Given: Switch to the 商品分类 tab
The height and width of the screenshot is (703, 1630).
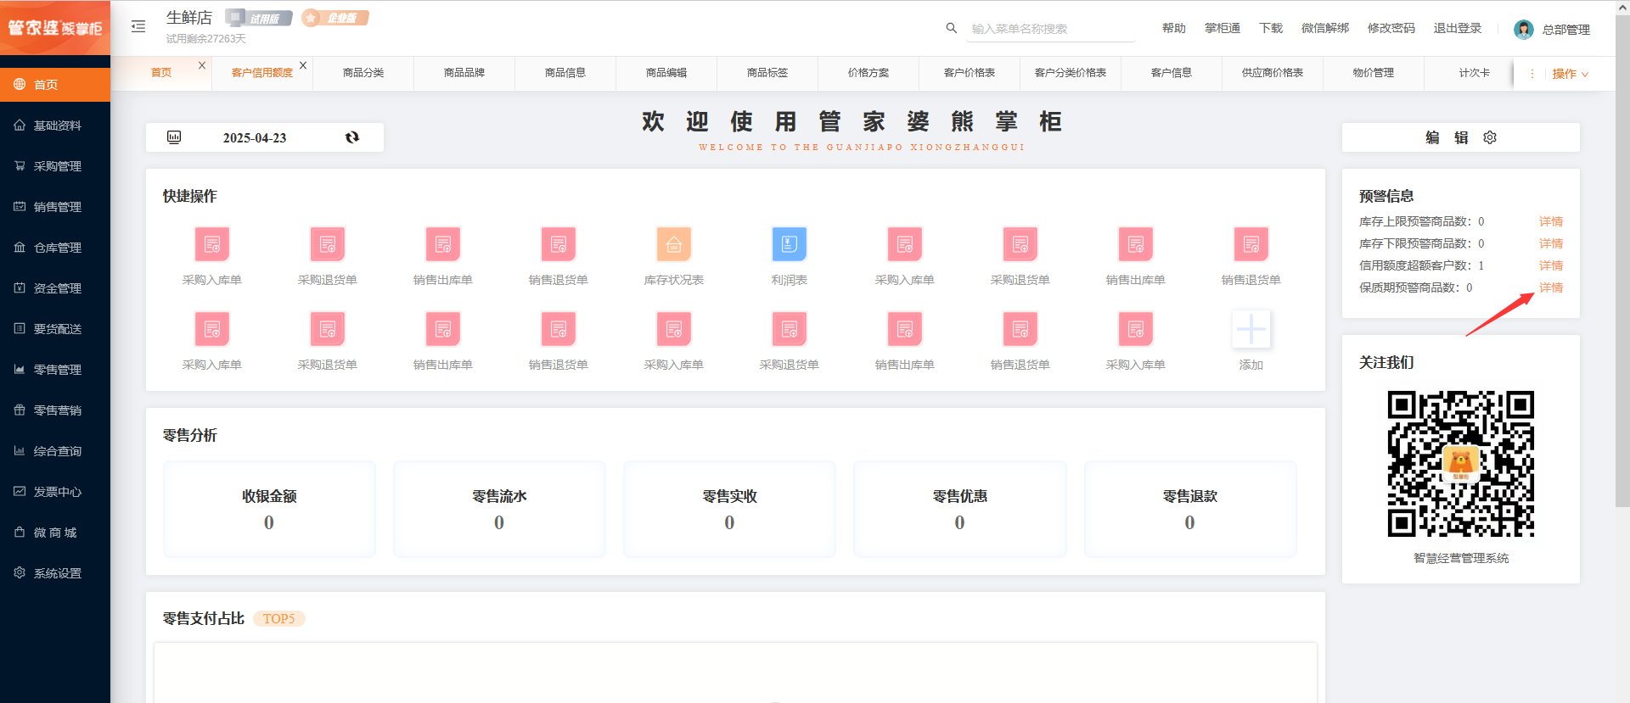Looking at the screenshot, I should (x=363, y=73).
